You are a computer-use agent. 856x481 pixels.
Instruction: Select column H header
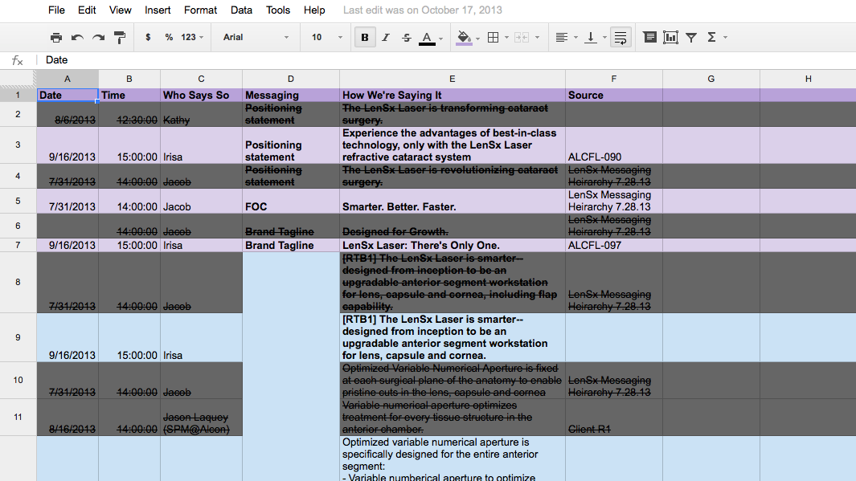(x=808, y=79)
